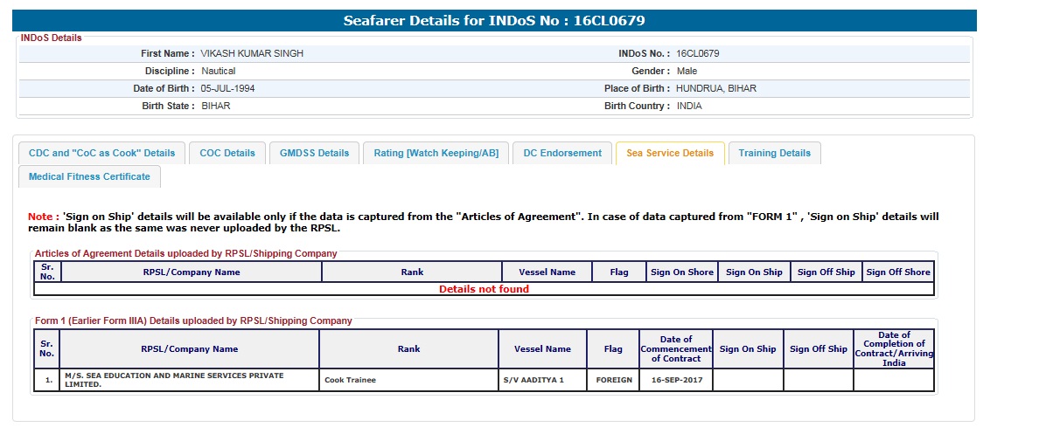Click the Seafarer Details title bar

pyautogui.click(x=494, y=20)
